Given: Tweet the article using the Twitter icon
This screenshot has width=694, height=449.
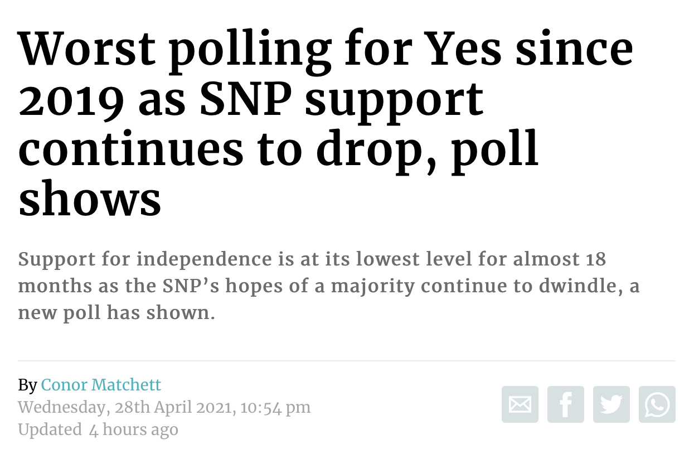Looking at the screenshot, I should tap(612, 404).
